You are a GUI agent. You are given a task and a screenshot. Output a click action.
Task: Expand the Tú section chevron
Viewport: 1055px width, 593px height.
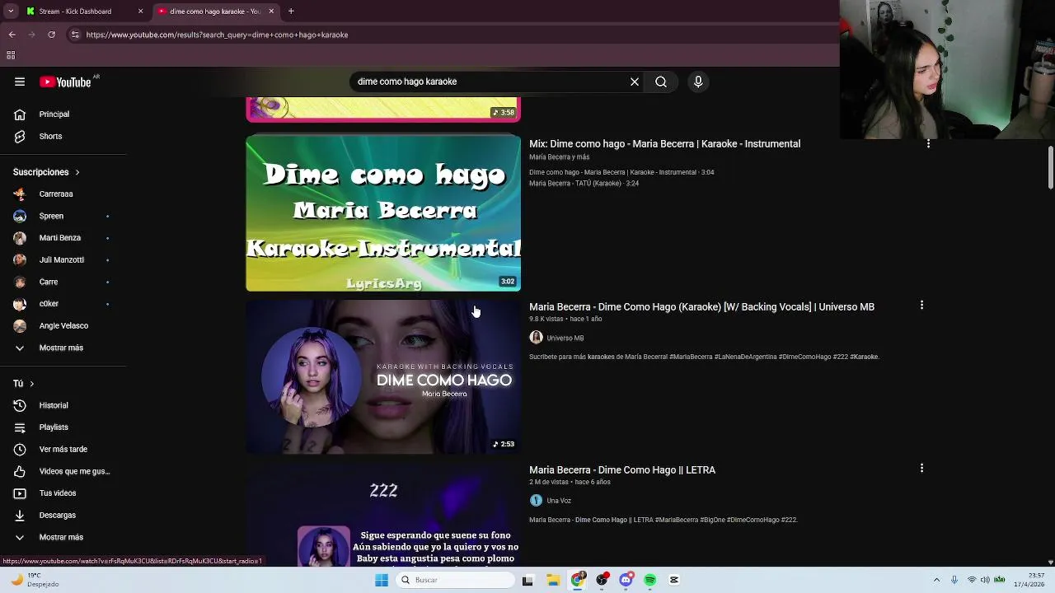[x=32, y=384]
